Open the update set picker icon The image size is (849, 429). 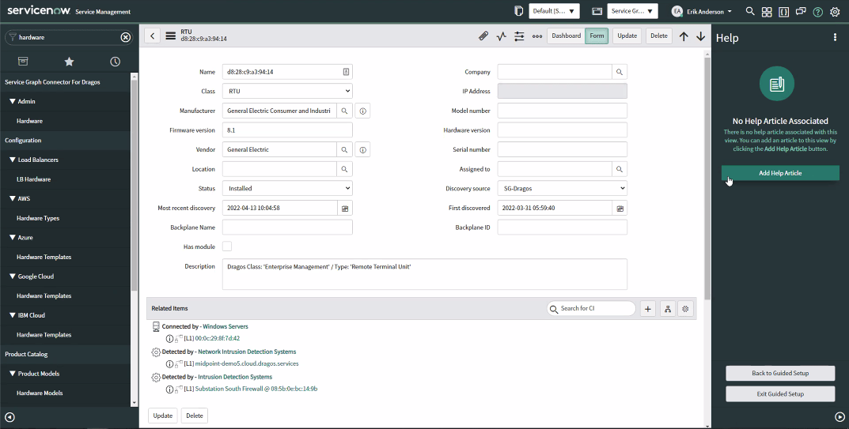[x=519, y=11]
